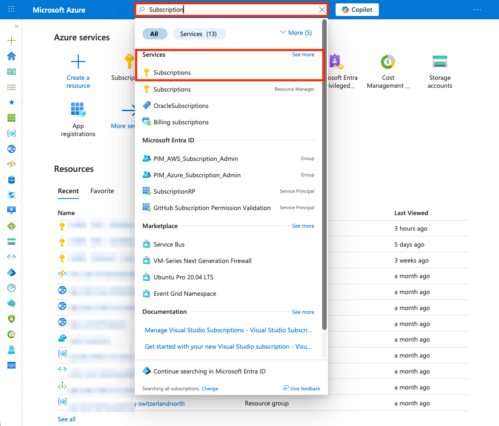Image resolution: width=499 pixels, height=426 pixels.
Task: Expand the More (5) filter dropdown
Action: (296, 33)
